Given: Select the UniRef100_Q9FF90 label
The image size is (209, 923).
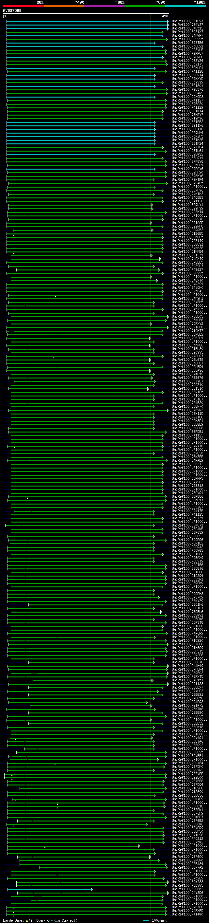Looking at the screenshot, I should 187,172.
